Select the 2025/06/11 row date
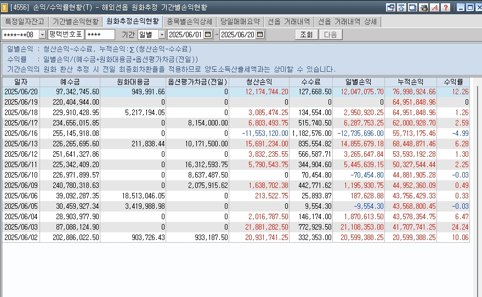Screen dimensions: 482x297 click(21, 165)
